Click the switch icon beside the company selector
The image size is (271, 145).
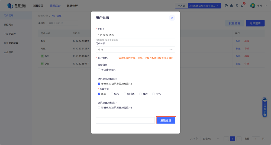point(226,6)
